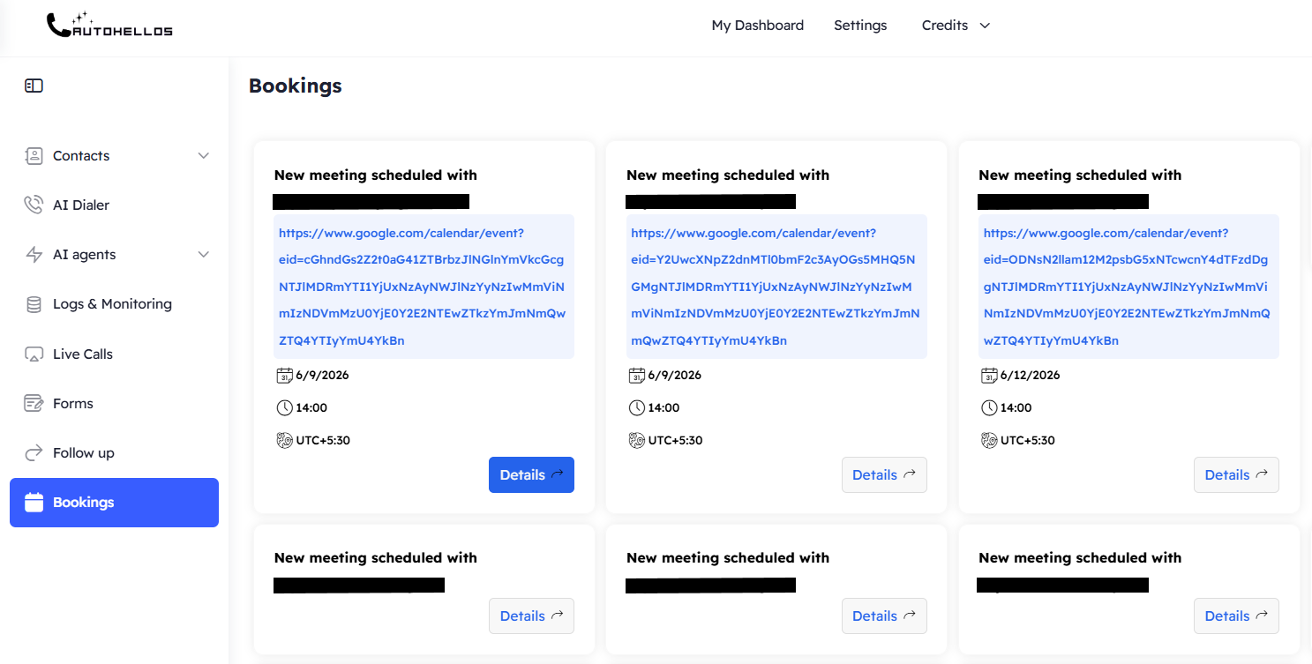Click the Logs & Monitoring database icon
Screen dimensions: 1312x664
tap(34, 304)
